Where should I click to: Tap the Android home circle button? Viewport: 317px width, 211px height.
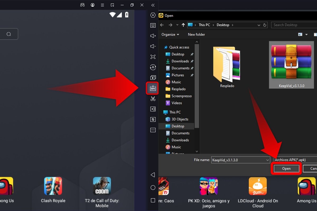[x=153, y=188]
